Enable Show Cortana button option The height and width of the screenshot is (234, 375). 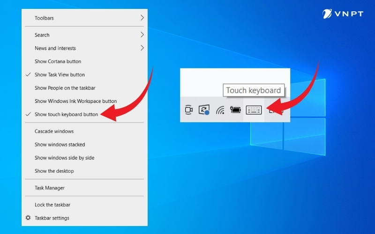pos(58,61)
